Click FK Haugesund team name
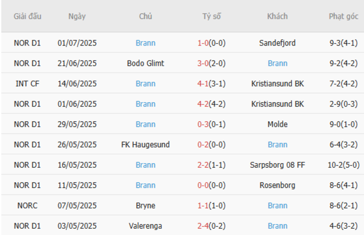364x235 pixels. click(x=146, y=145)
